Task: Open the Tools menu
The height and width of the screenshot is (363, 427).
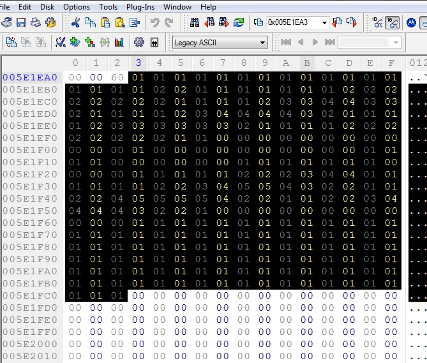Action: 108,7
